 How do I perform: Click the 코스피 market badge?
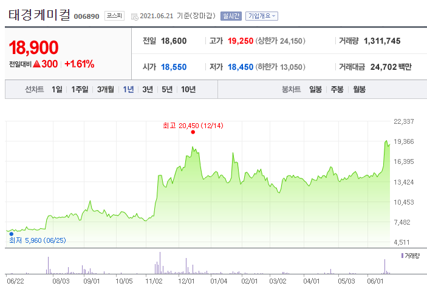[x=114, y=16]
